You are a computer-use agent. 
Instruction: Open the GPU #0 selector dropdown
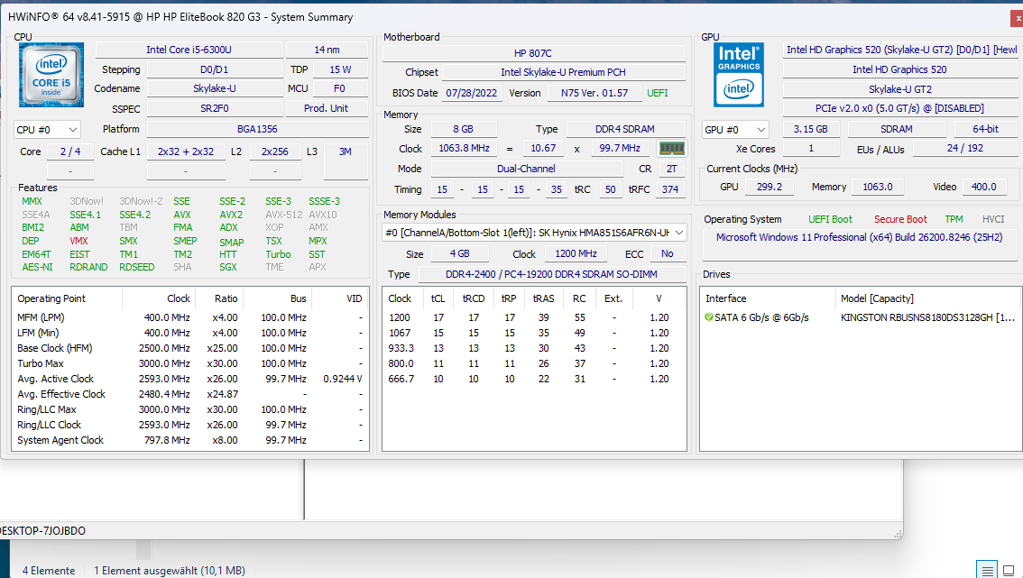735,130
